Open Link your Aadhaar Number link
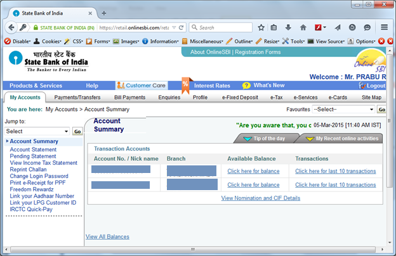Screen dimensions: 396x256 pos(42,196)
